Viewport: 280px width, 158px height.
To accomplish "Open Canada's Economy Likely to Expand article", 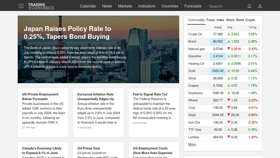I will 42,151.
